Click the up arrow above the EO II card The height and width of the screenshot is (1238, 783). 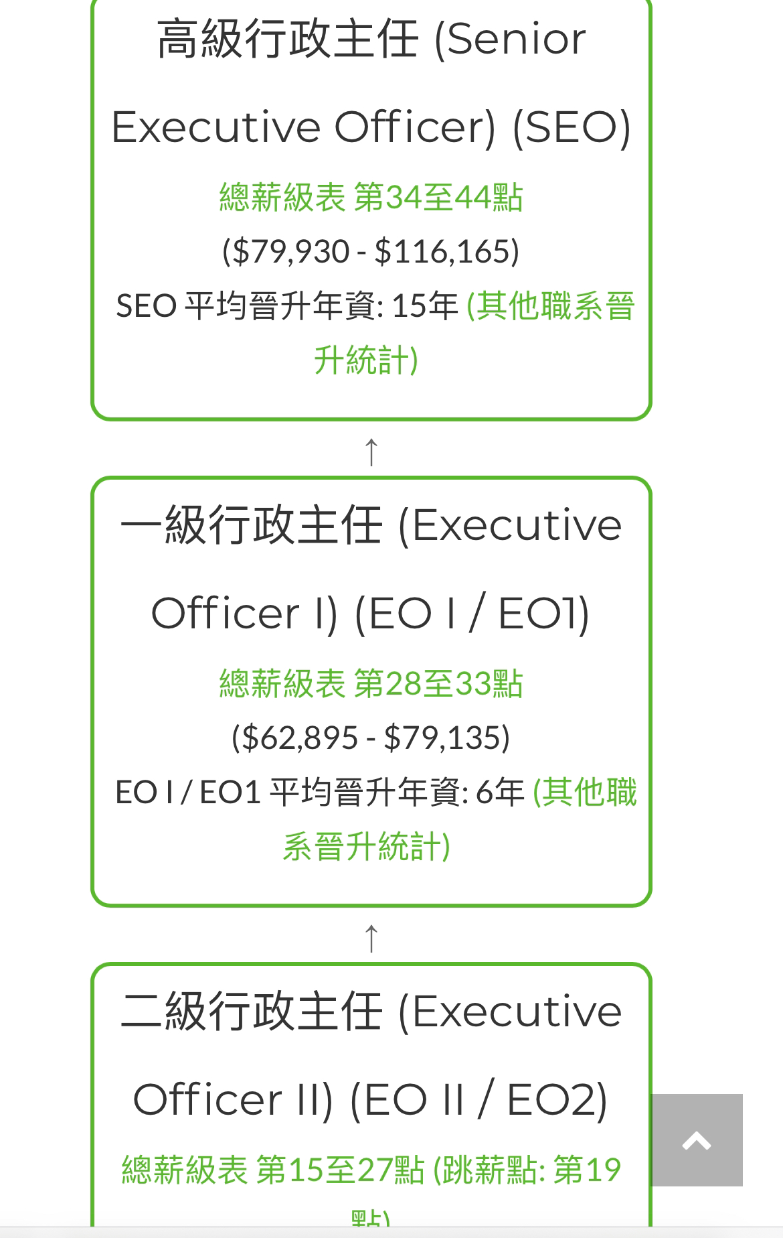[371, 937]
